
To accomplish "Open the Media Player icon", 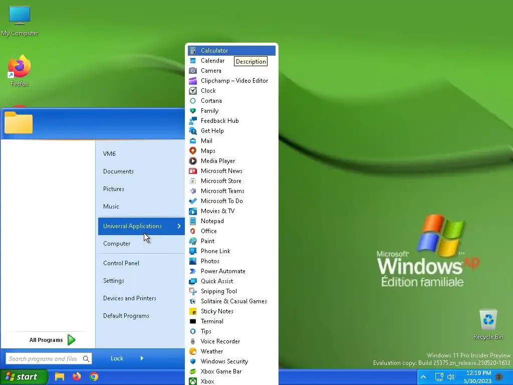I will (193, 161).
